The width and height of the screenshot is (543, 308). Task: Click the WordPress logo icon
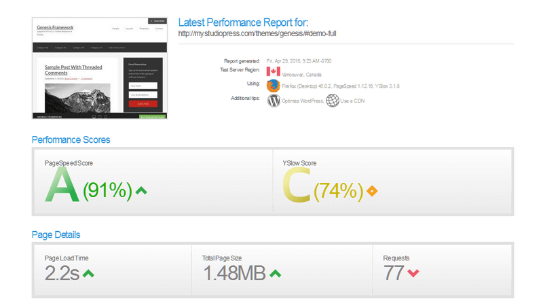tap(274, 101)
